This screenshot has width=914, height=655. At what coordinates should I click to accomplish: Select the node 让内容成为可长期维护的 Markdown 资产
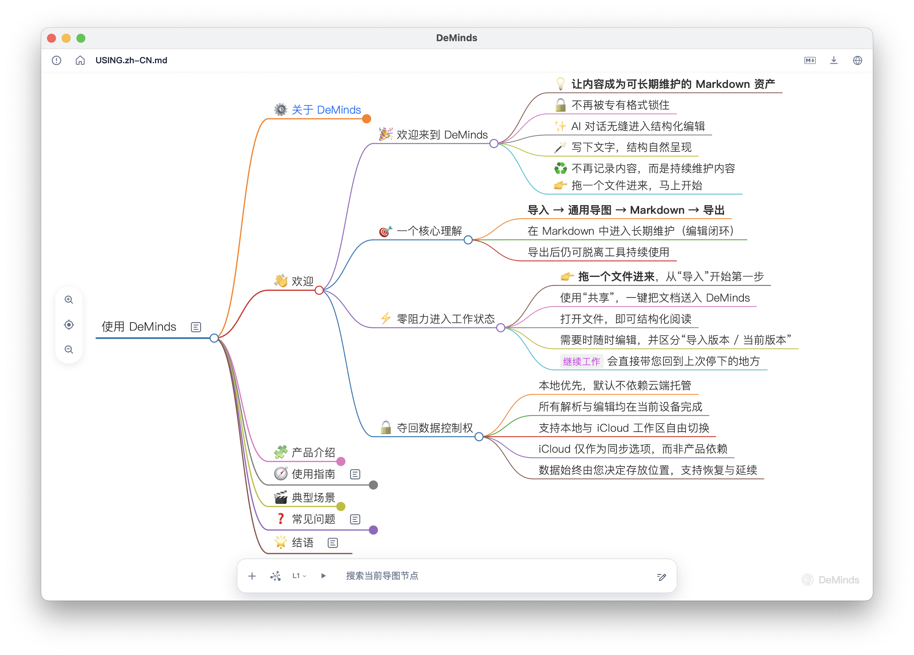pos(665,84)
